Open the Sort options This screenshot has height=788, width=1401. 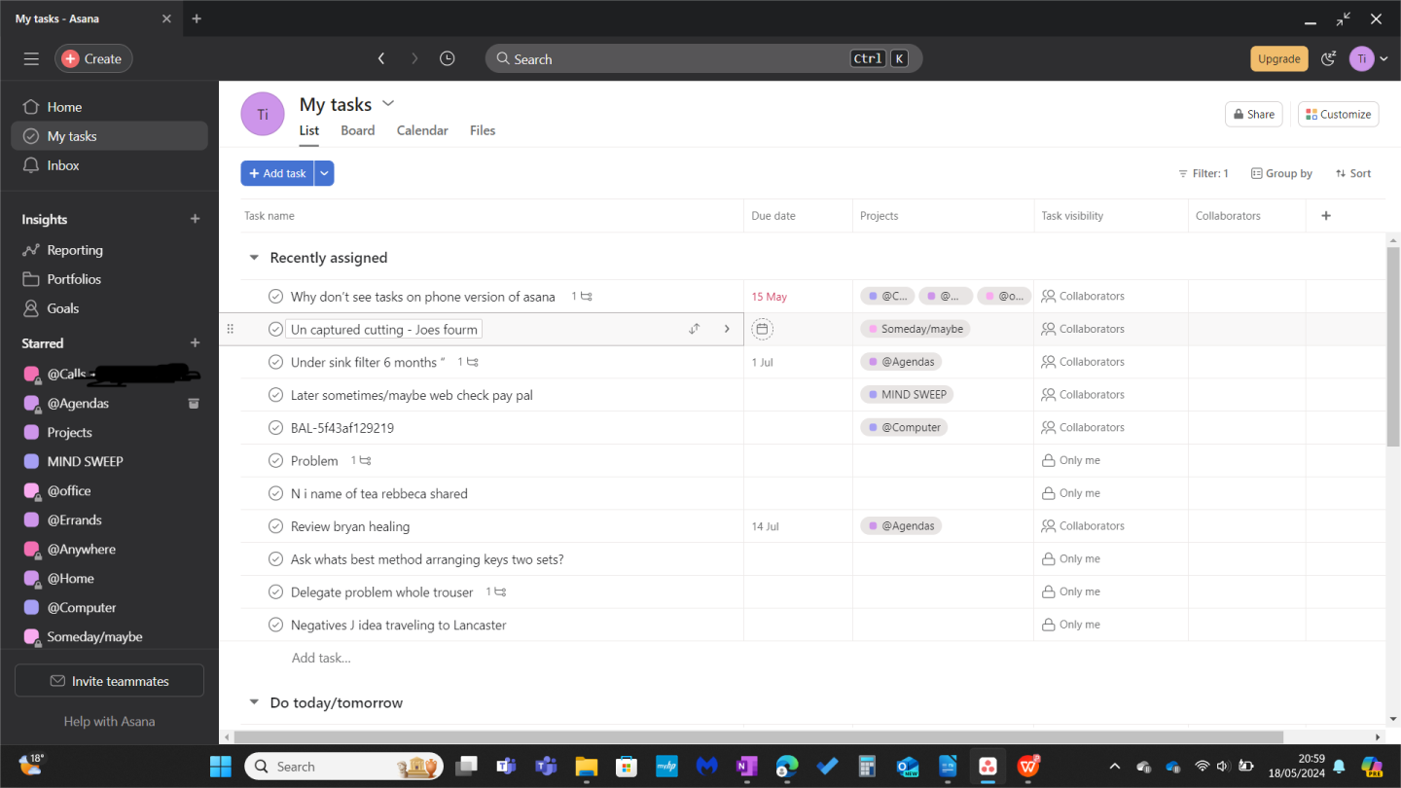(1353, 173)
